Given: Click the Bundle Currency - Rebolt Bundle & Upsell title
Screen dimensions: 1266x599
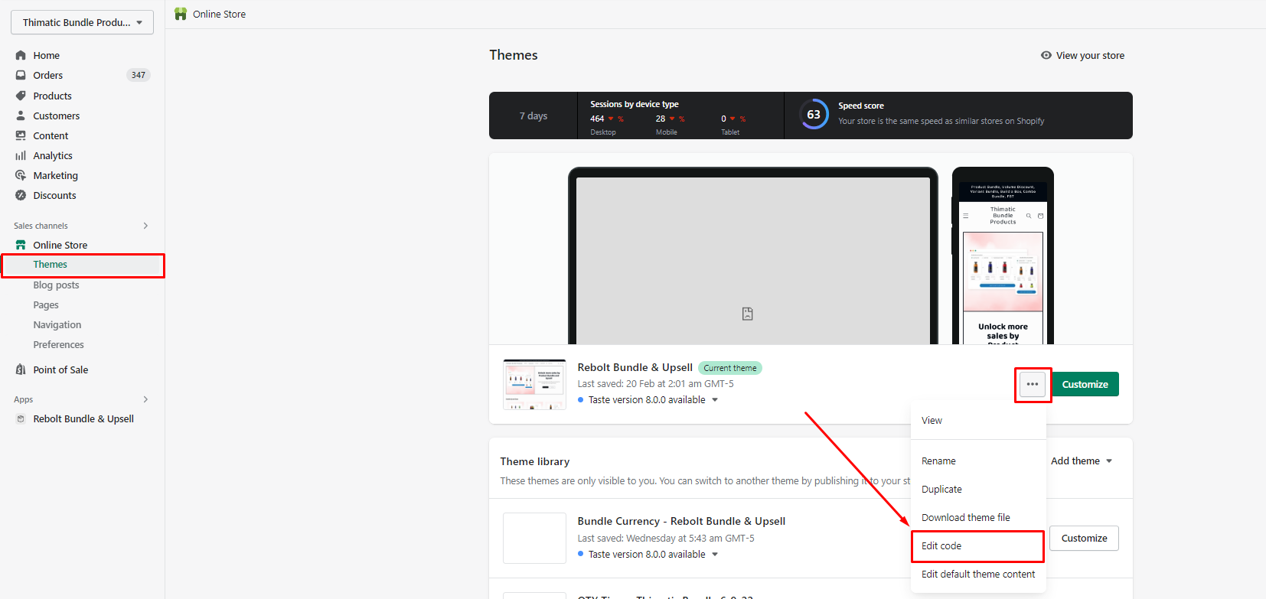Looking at the screenshot, I should point(681,521).
